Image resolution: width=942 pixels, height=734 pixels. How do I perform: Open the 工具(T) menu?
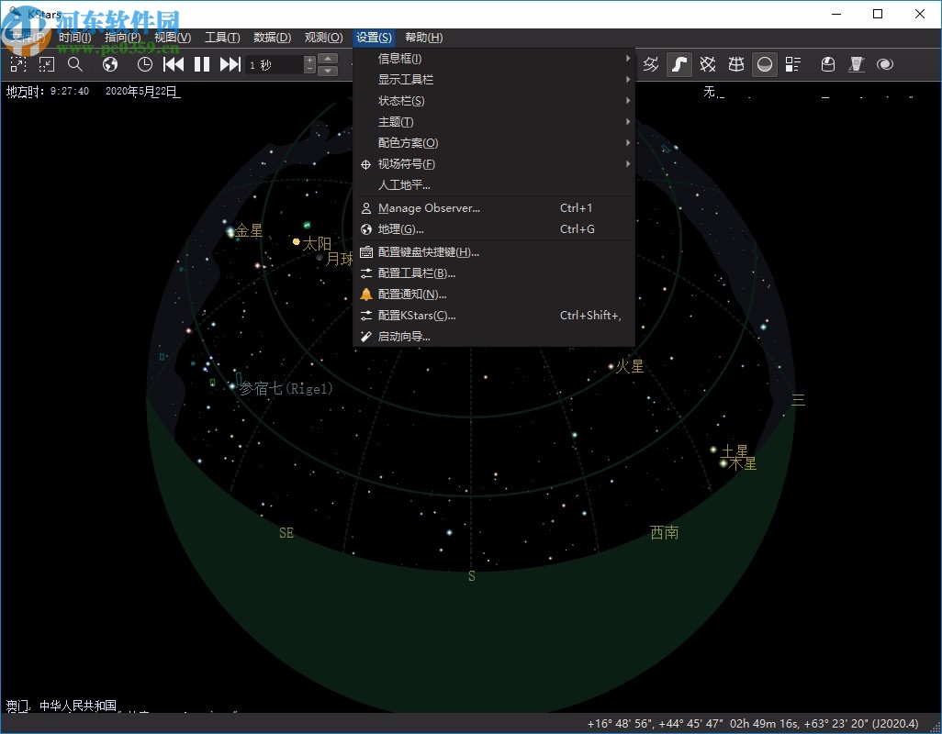(x=221, y=38)
